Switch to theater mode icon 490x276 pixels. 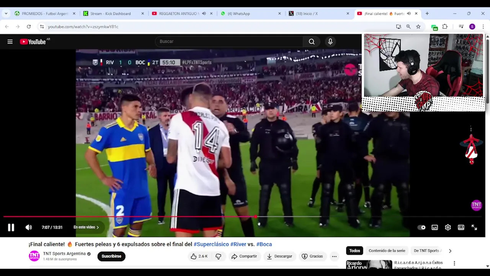461,227
